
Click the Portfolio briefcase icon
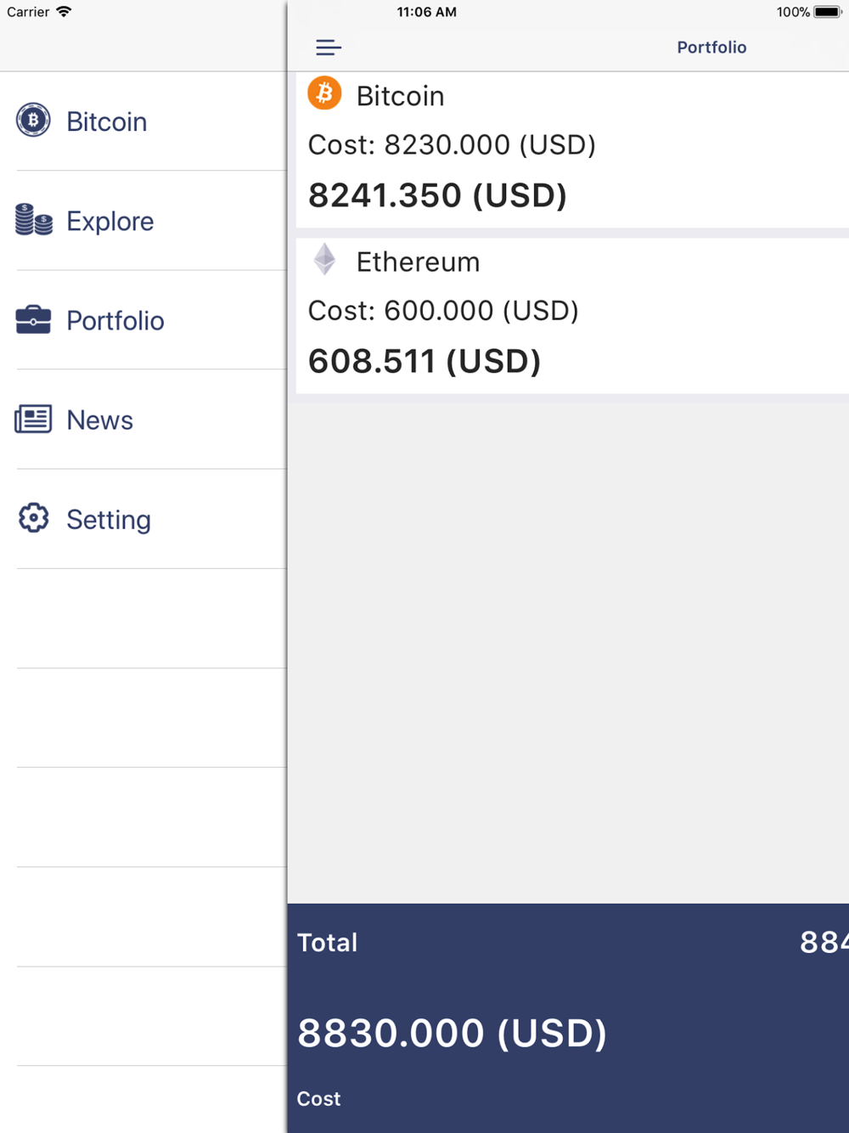coord(33,319)
